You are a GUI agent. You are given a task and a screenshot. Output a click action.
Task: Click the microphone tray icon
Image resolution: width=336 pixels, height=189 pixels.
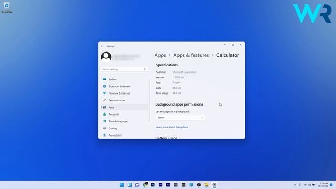pyautogui.click(x=300, y=185)
